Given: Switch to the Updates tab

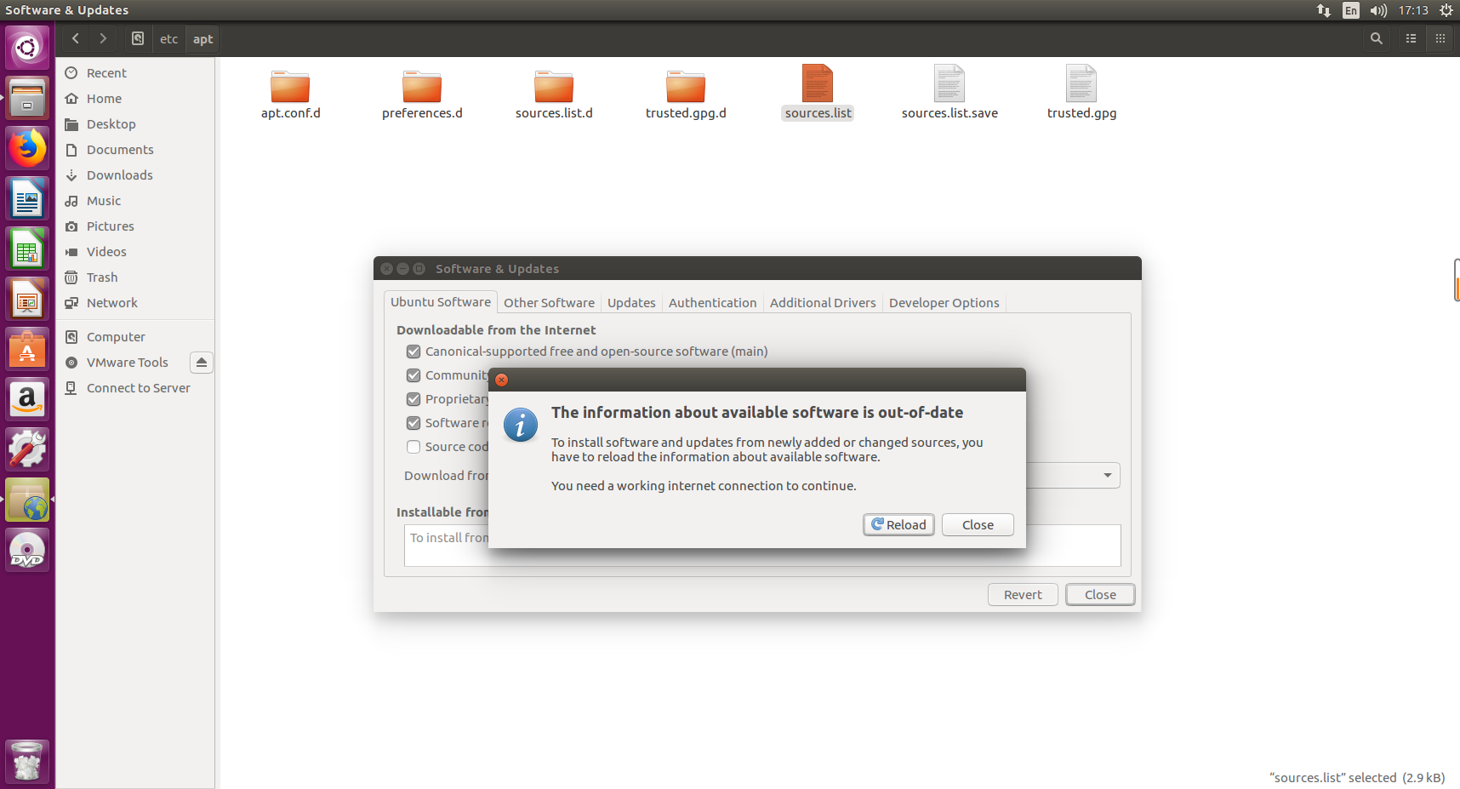Looking at the screenshot, I should tap(630, 302).
